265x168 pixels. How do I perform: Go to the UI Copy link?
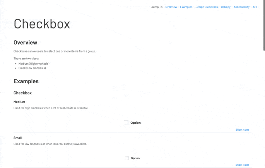point(226,7)
